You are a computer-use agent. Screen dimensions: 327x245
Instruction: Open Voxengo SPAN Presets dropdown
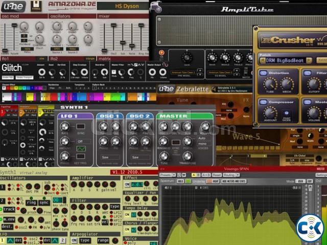tap(168, 175)
